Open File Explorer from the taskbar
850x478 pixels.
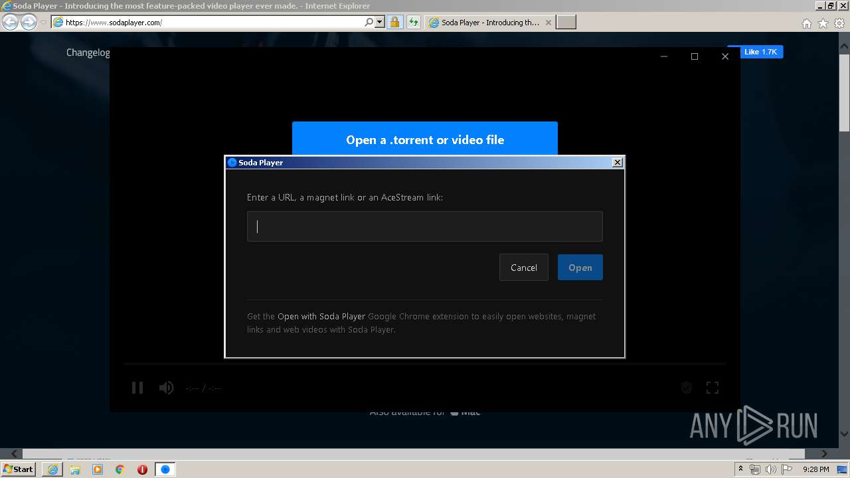click(75, 469)
